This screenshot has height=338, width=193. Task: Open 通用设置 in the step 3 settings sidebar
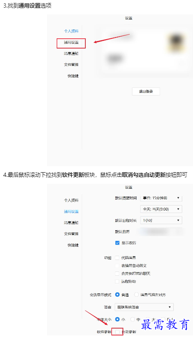tap(71, 43)
